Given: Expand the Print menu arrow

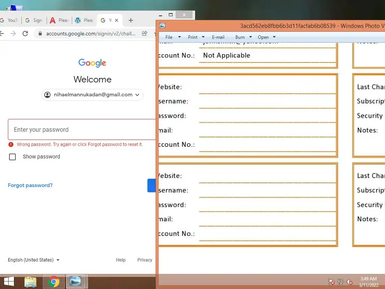Looking at the screenshot, I should tap(203, 37).
